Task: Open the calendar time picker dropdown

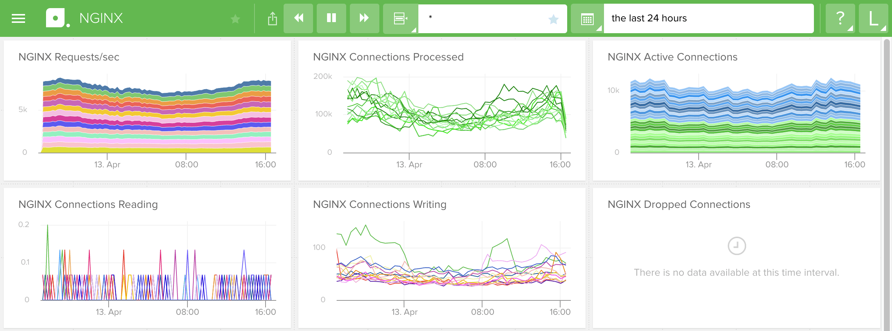Action: point(587,18)
